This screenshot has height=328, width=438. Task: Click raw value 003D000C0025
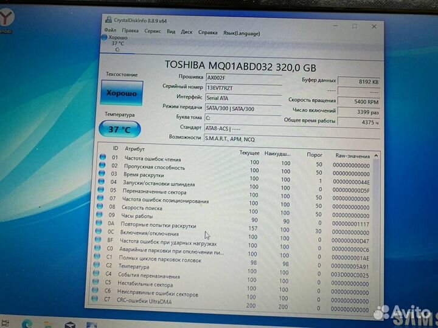tap(350, 275)
